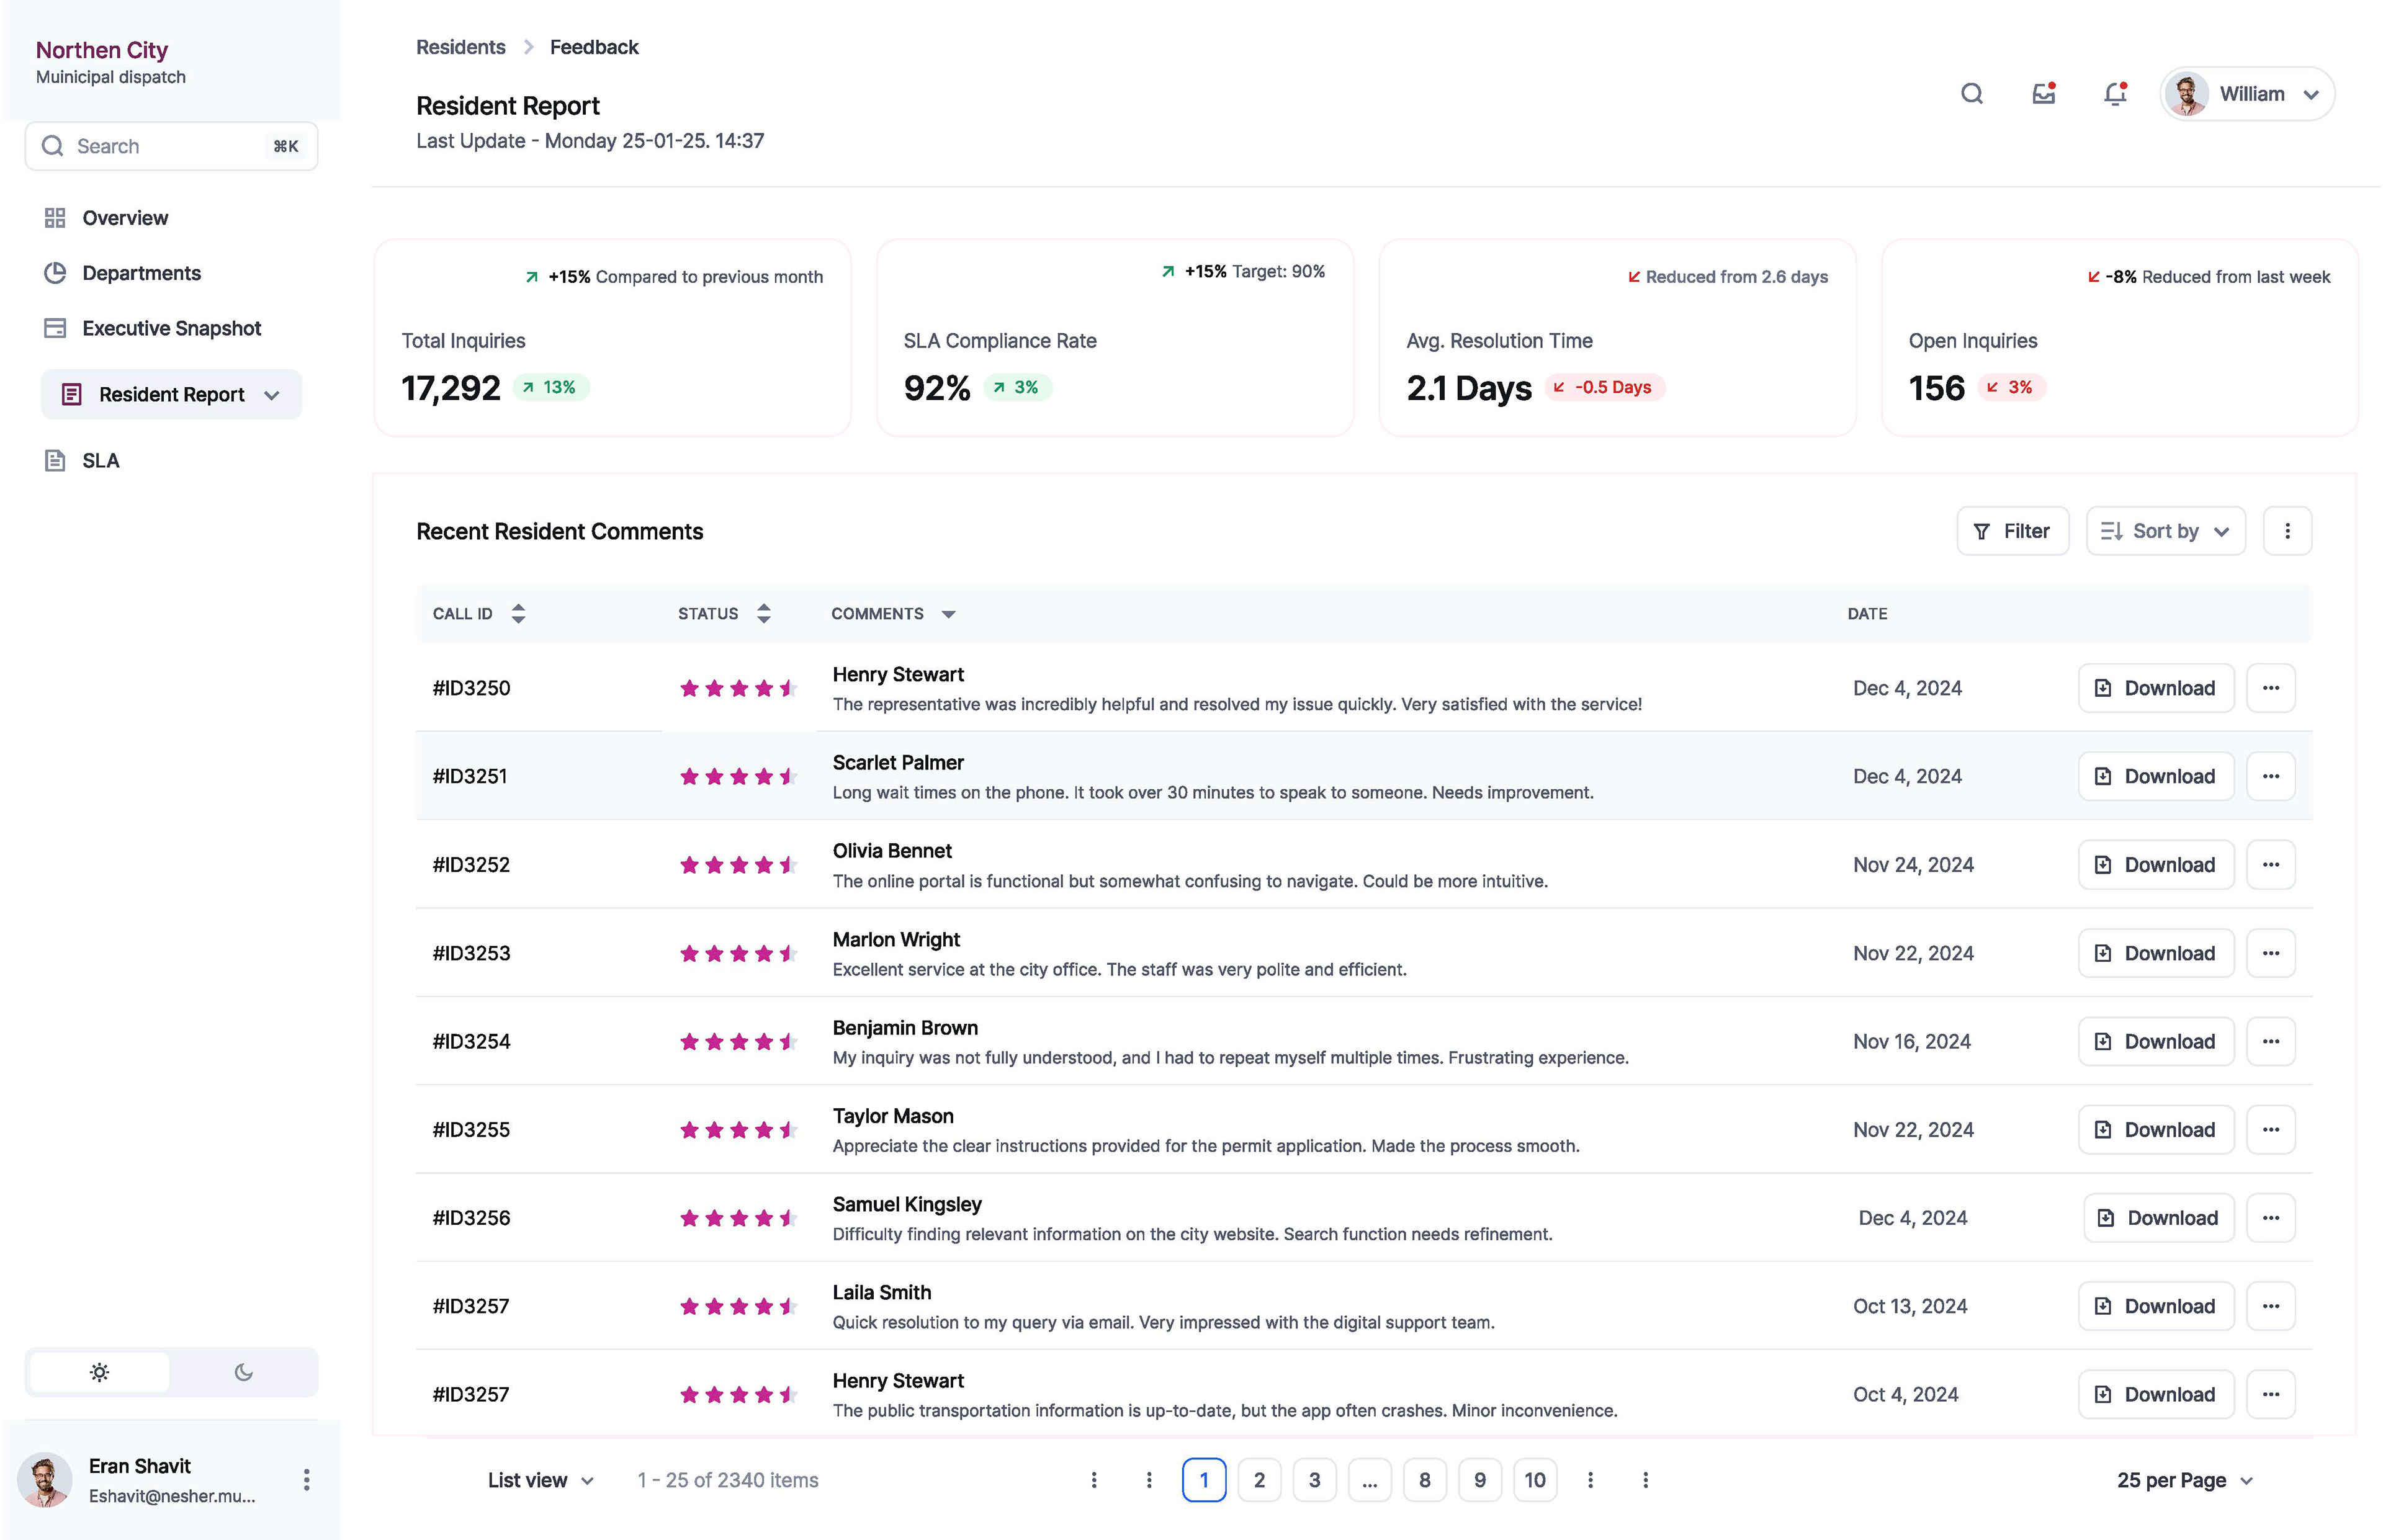Download the Olivia Bennet comment report
Image resolution: width=2383 pixels, height=1540 pixels.
point(2155,865)
